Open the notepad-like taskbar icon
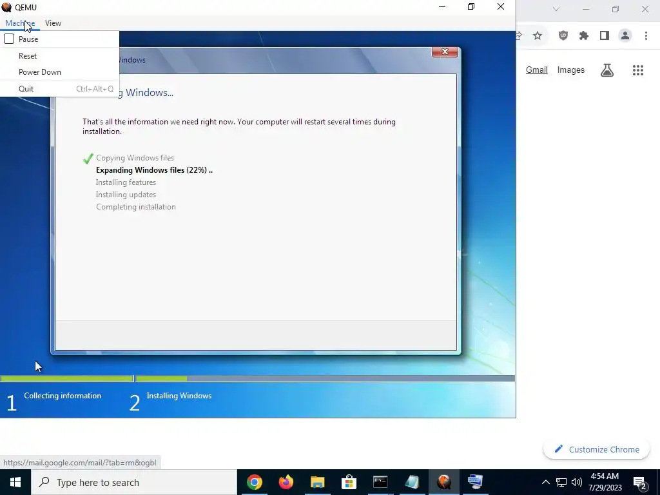This screenshot has height=495, width=660. [x=412, y=482]
